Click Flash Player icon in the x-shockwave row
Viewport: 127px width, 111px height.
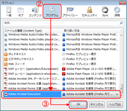[x=64, y=74]
